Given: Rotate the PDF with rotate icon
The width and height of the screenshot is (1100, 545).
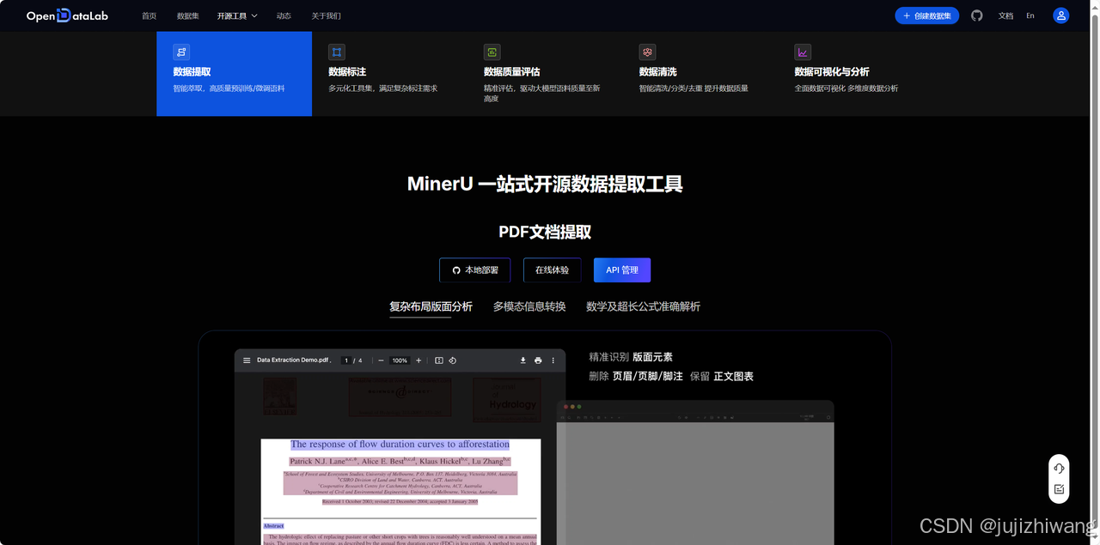Looking at the screenshot, I should point(452,360).
